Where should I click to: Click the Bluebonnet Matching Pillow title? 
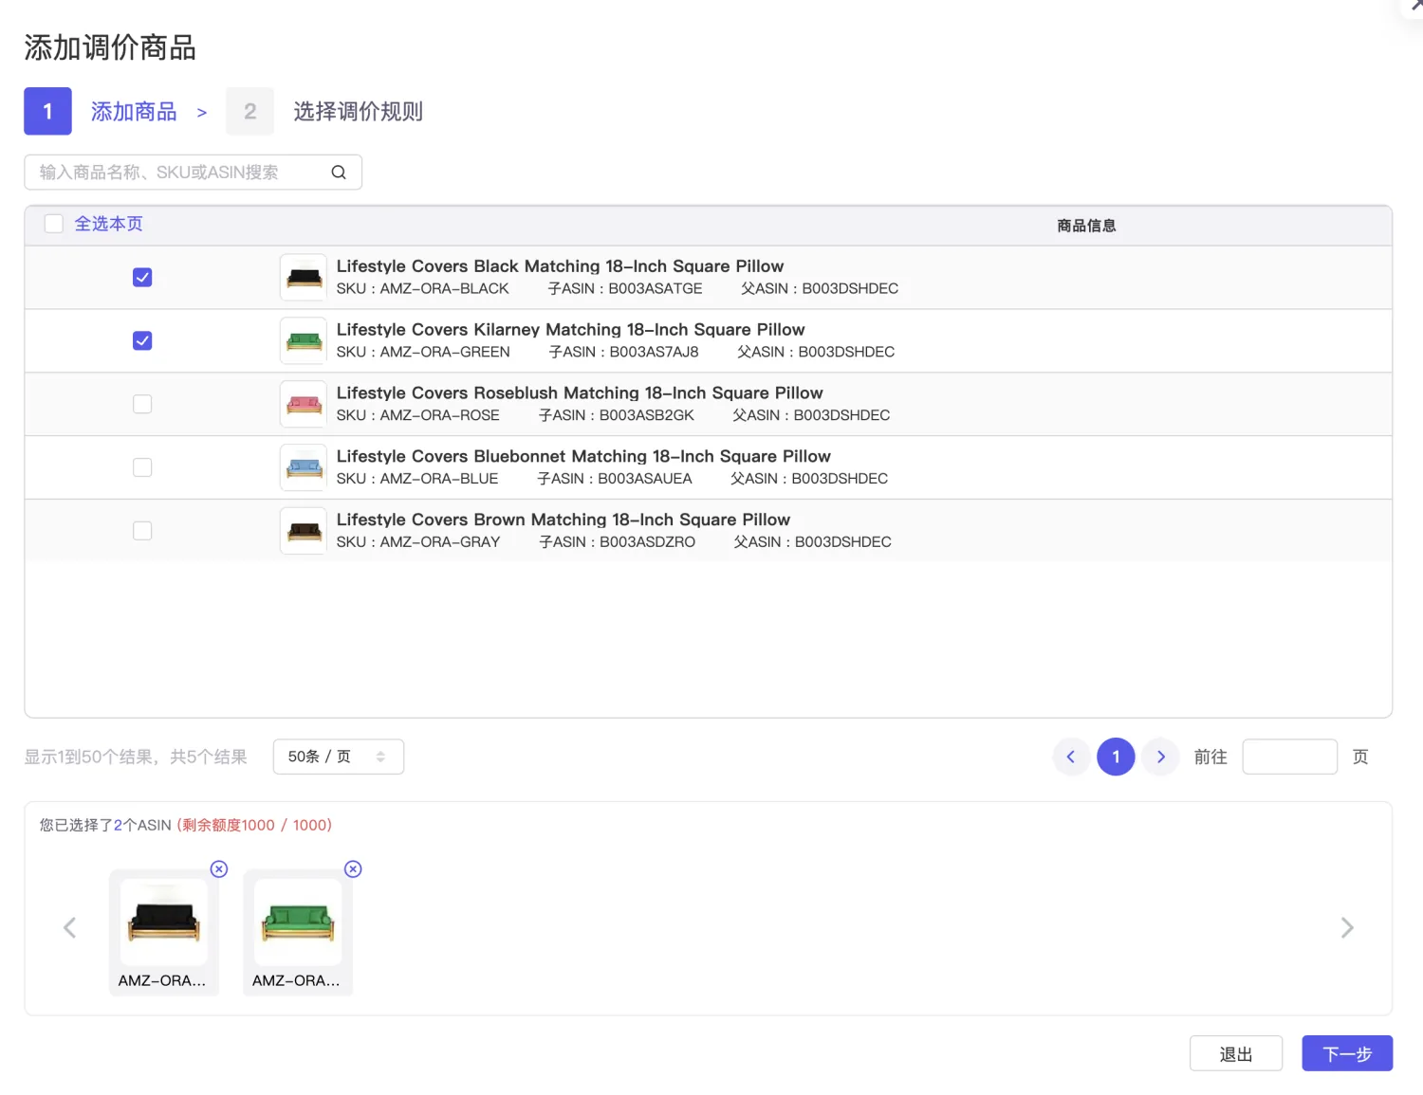(x=583, y=457)
